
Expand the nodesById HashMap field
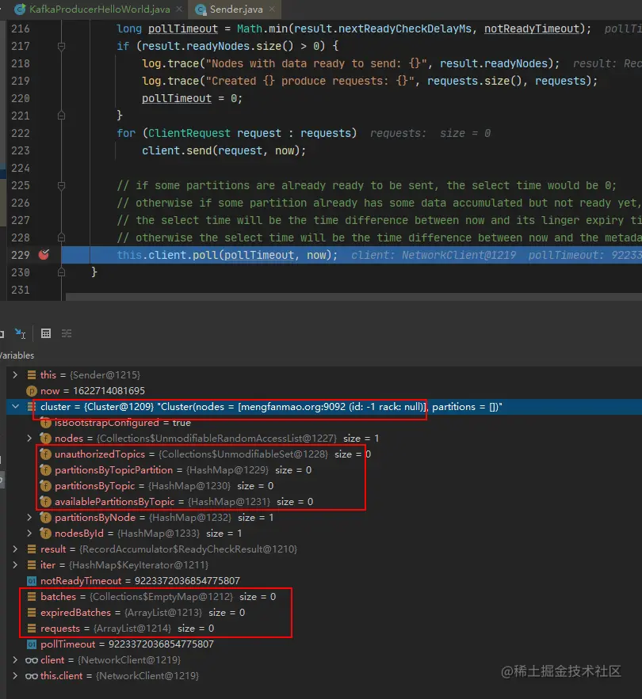point(29,534)
